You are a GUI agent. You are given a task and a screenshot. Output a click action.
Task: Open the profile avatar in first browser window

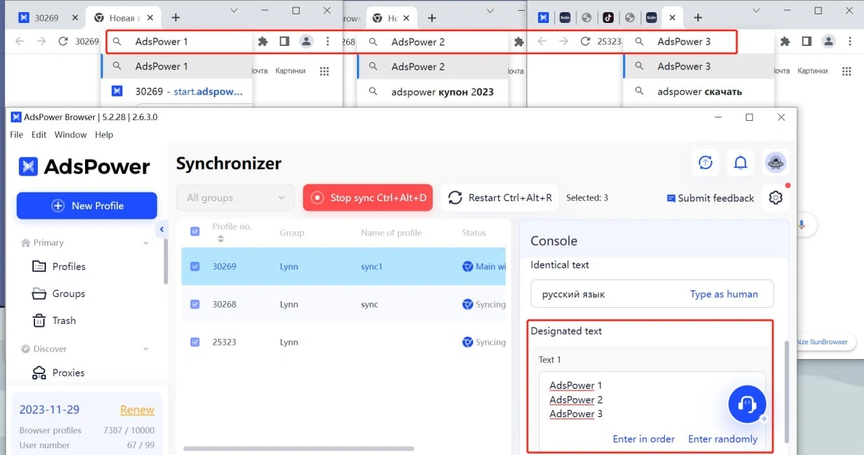click(x=306, y=41)
